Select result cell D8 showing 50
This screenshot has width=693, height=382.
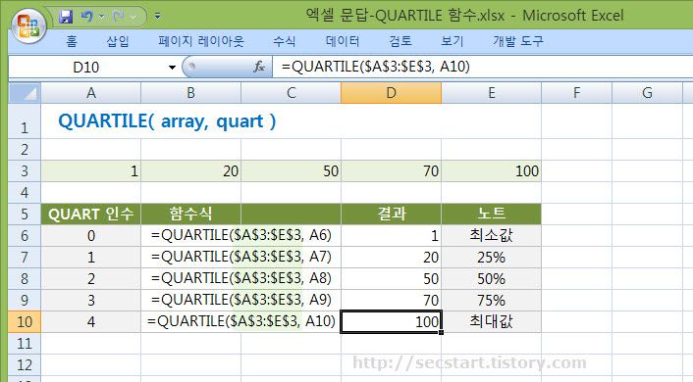pyautogui.click(x=391, y=279)
